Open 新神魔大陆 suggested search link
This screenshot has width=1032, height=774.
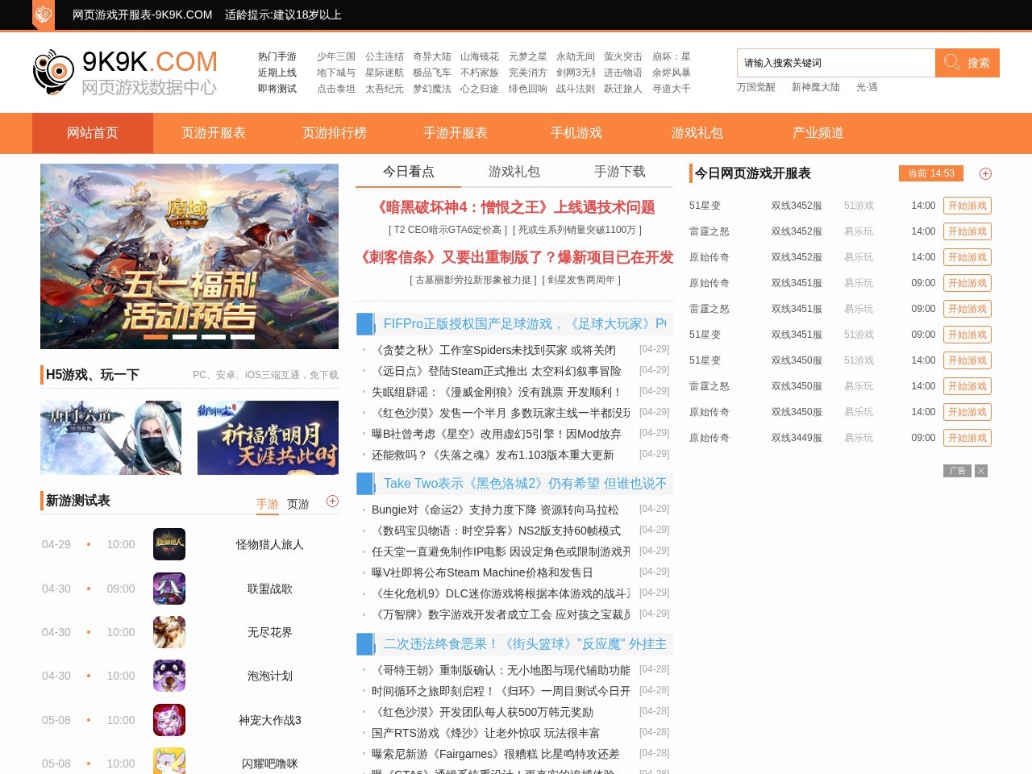[816, 87]
